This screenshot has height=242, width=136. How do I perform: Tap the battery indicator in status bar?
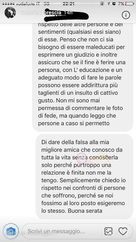129,4
